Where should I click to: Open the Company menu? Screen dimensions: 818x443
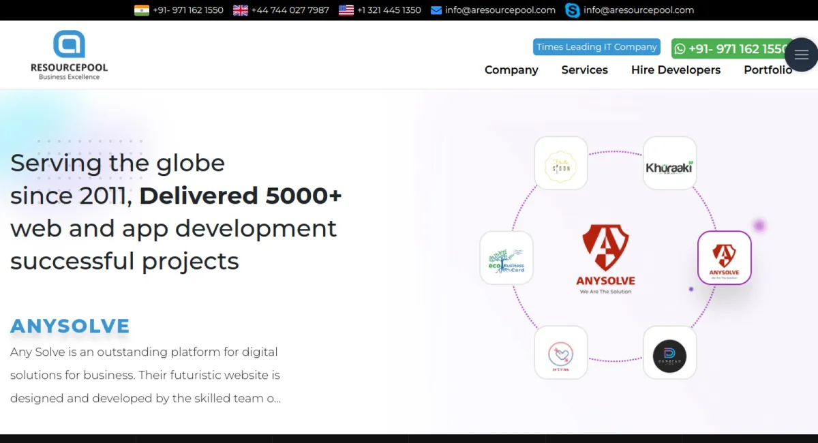511,70
